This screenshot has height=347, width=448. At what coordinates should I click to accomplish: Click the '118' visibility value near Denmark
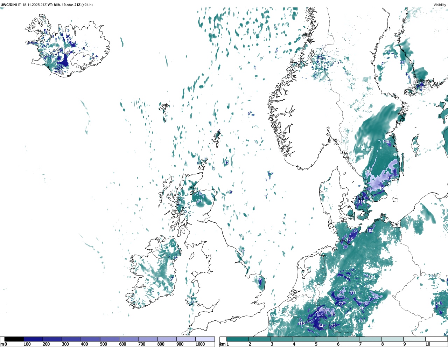[x=362, y=202]
